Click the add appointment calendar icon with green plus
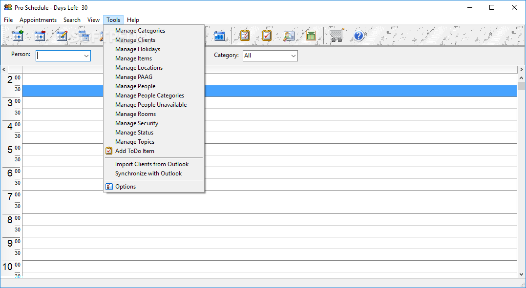The width and height of the screenshot is (526, 288). click(x=18, y=36)
